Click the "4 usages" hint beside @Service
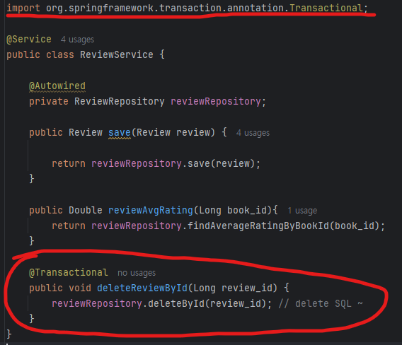Viewport: 402px width, 345px height. 77,40
